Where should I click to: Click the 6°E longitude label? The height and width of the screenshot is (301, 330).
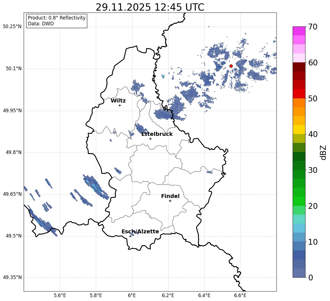click(132, 295)
